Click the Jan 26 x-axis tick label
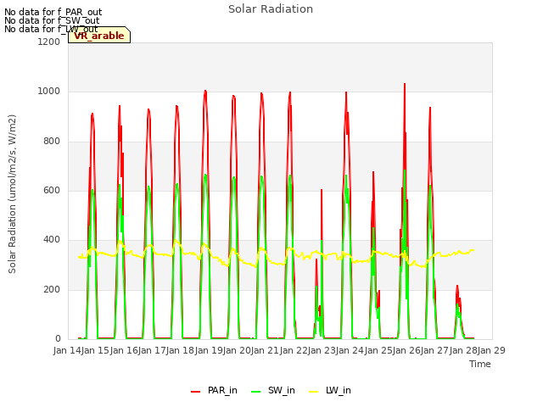The width and height of the screenshot is (543, 407). [406, 350]
